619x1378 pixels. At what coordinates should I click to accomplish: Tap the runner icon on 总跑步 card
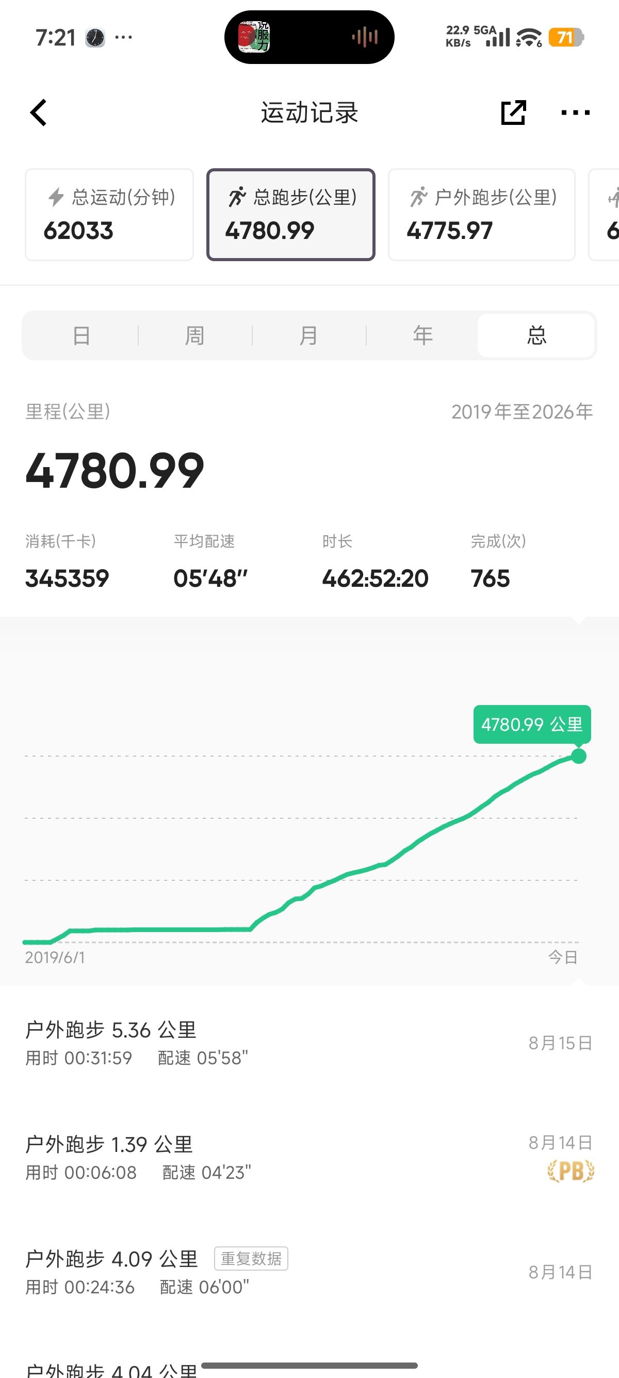237,197
